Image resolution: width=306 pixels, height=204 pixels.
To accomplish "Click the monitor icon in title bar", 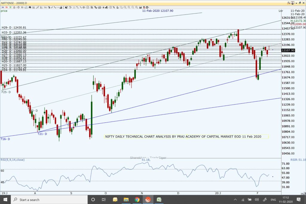I will click(293, 3).
